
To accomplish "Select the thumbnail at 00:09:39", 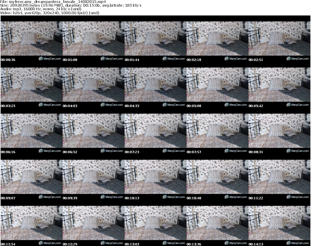I will pyautogui.click(x=94, y=177).
